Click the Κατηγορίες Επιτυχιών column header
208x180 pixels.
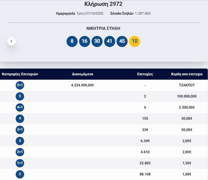pyautogui.click(x=20, y=74)
